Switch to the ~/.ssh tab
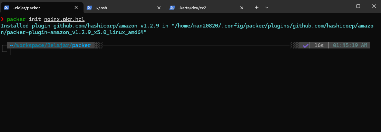381x132 pixels. (124, 8)
